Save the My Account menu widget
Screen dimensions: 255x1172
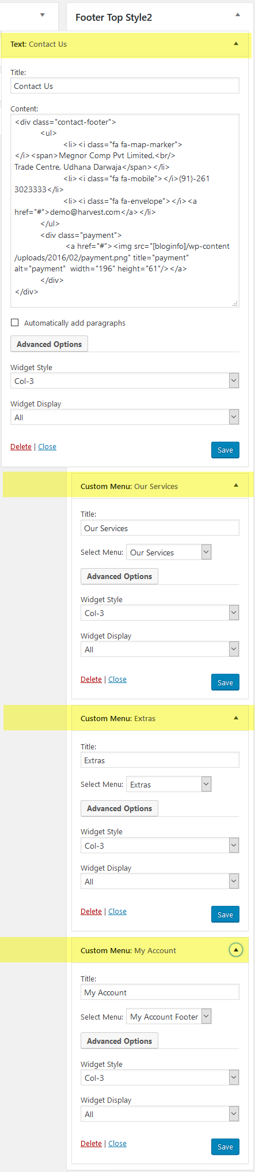click(225, 1147)
